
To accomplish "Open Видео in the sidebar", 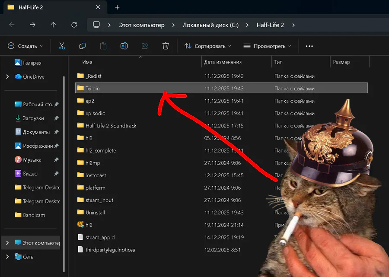I will [26, 174].
